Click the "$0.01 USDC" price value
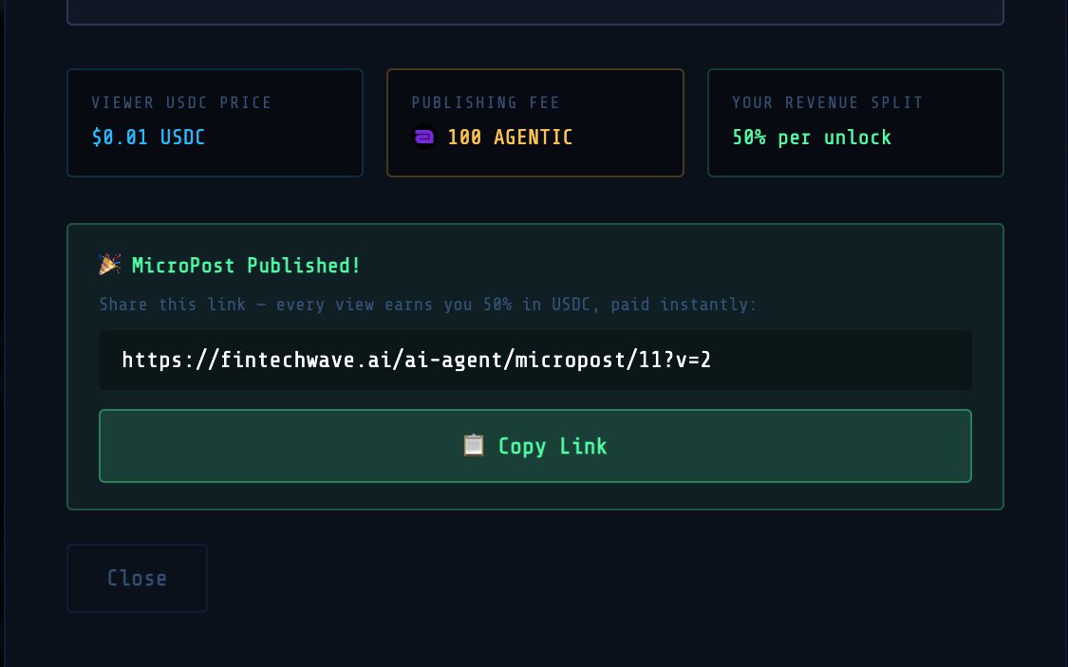Image resolution: width=1068 pixels, height=667 pixels. (148, 138)
